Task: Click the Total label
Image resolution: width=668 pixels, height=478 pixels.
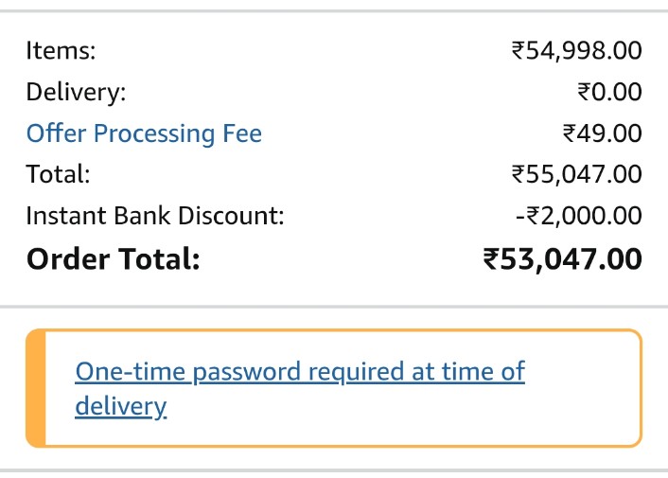Action: [x=58, y=174]
